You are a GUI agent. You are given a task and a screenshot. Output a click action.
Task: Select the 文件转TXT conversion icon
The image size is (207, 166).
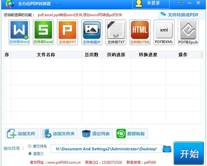(x=116, y=32)
